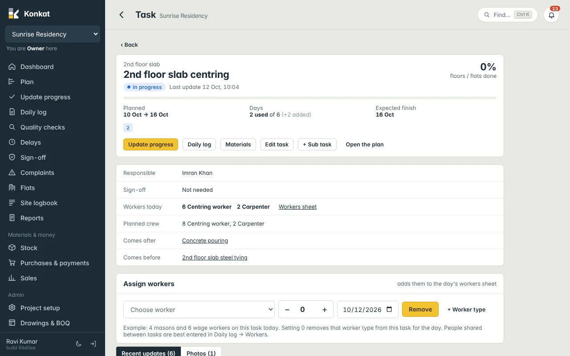Click the back arrow beside Task title

click(121, 15)
